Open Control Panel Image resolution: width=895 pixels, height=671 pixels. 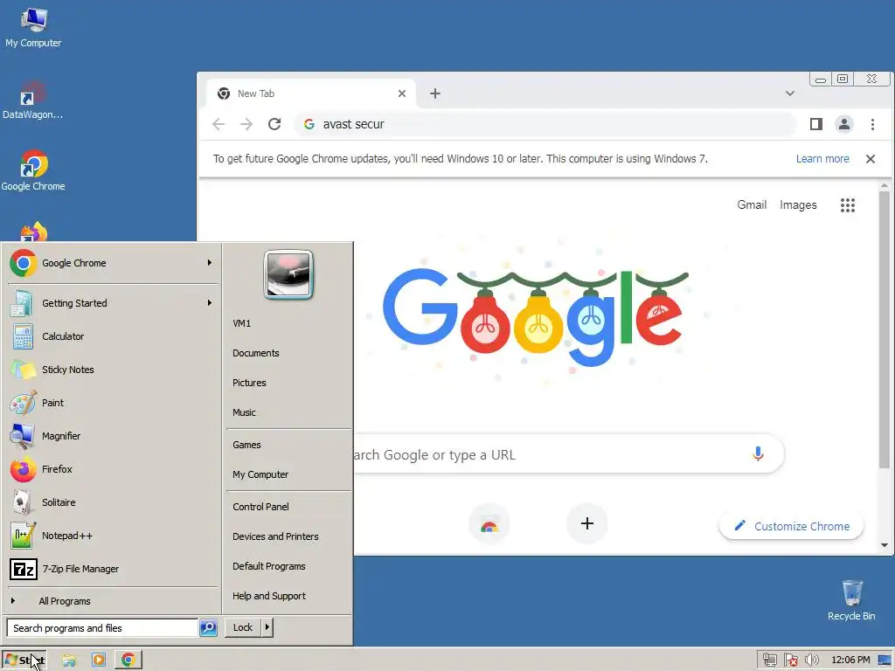pyautogui.click(x=288, y=507)
